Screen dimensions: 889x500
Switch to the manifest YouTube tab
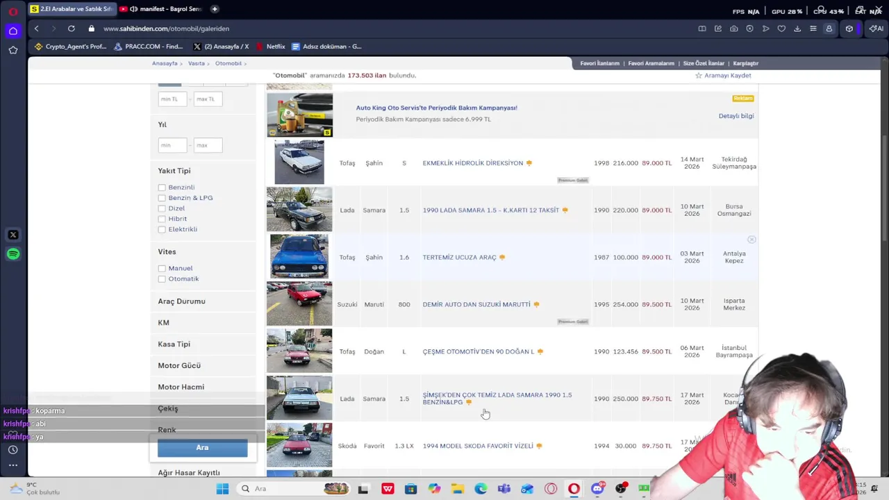pos(160,9)
